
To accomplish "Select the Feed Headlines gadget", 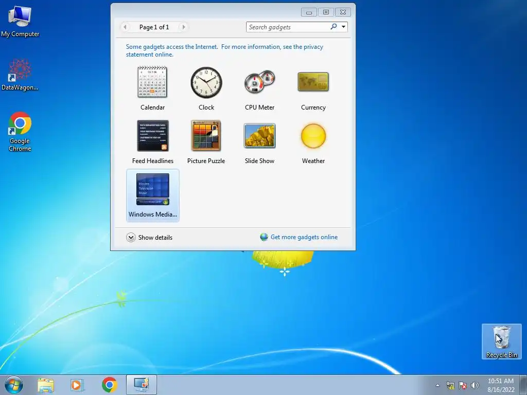I will point(152,136).
